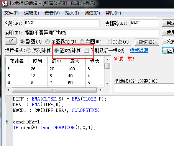Screen dimensions: 174x146
Task: Click the DIFF formula line in the editor
Action: (x=59, y=99)
